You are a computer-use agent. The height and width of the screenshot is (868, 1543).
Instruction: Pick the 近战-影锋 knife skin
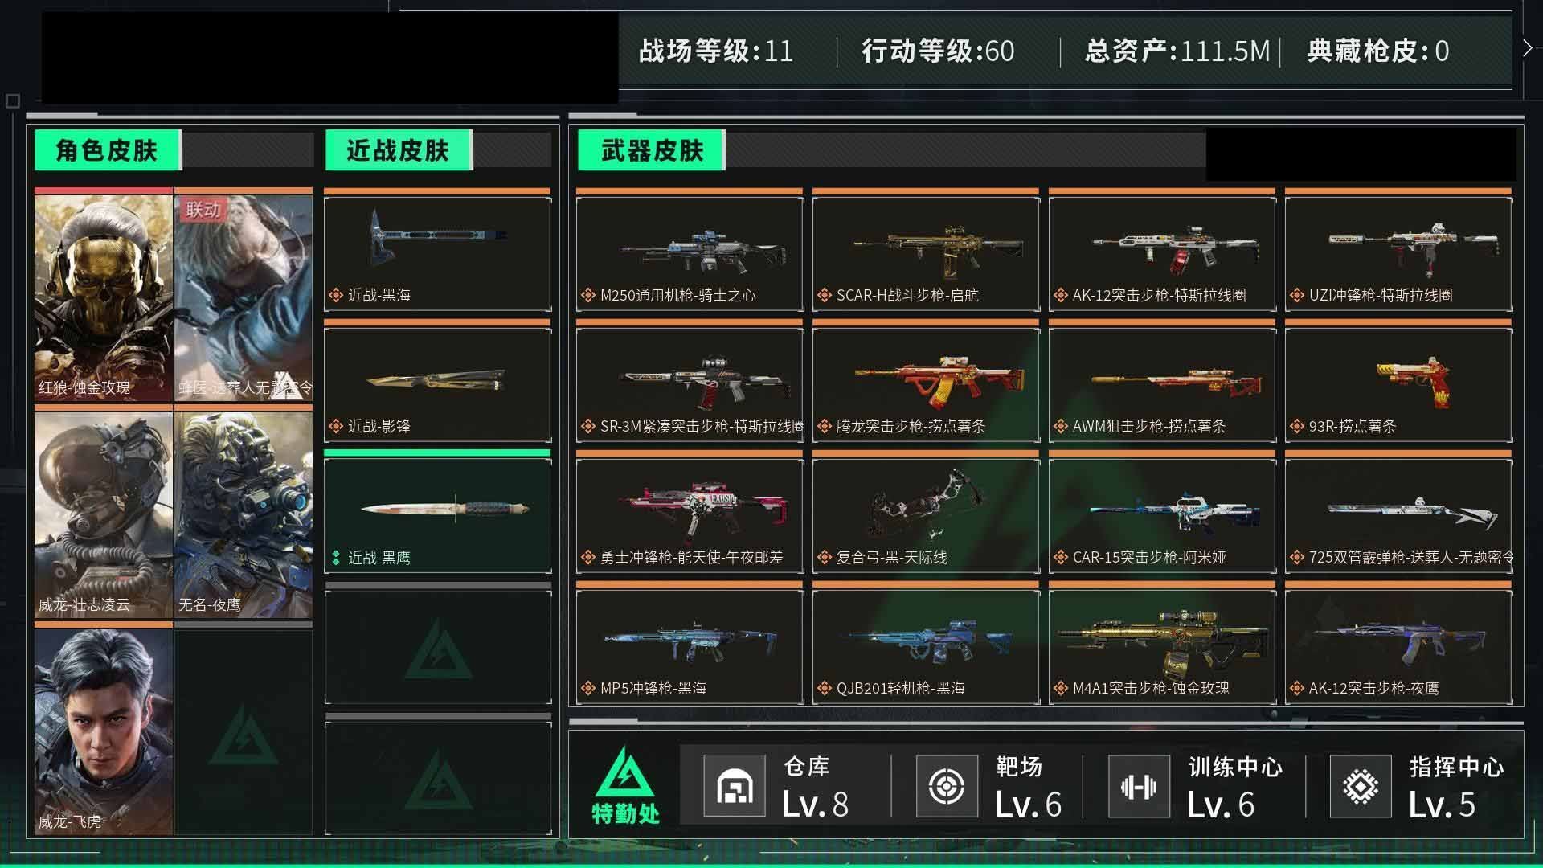438,384
